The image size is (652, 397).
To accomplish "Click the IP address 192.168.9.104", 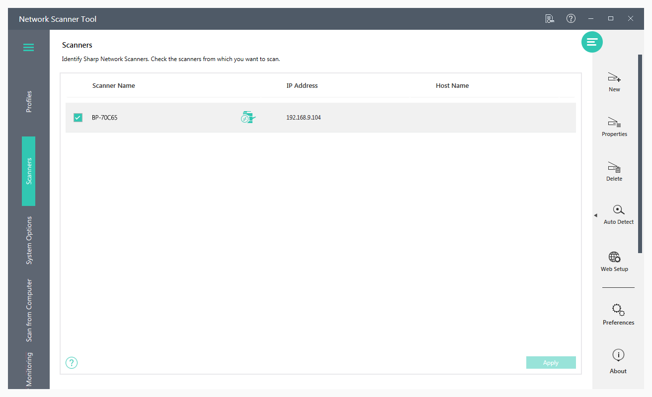I will tap(304, 118).
